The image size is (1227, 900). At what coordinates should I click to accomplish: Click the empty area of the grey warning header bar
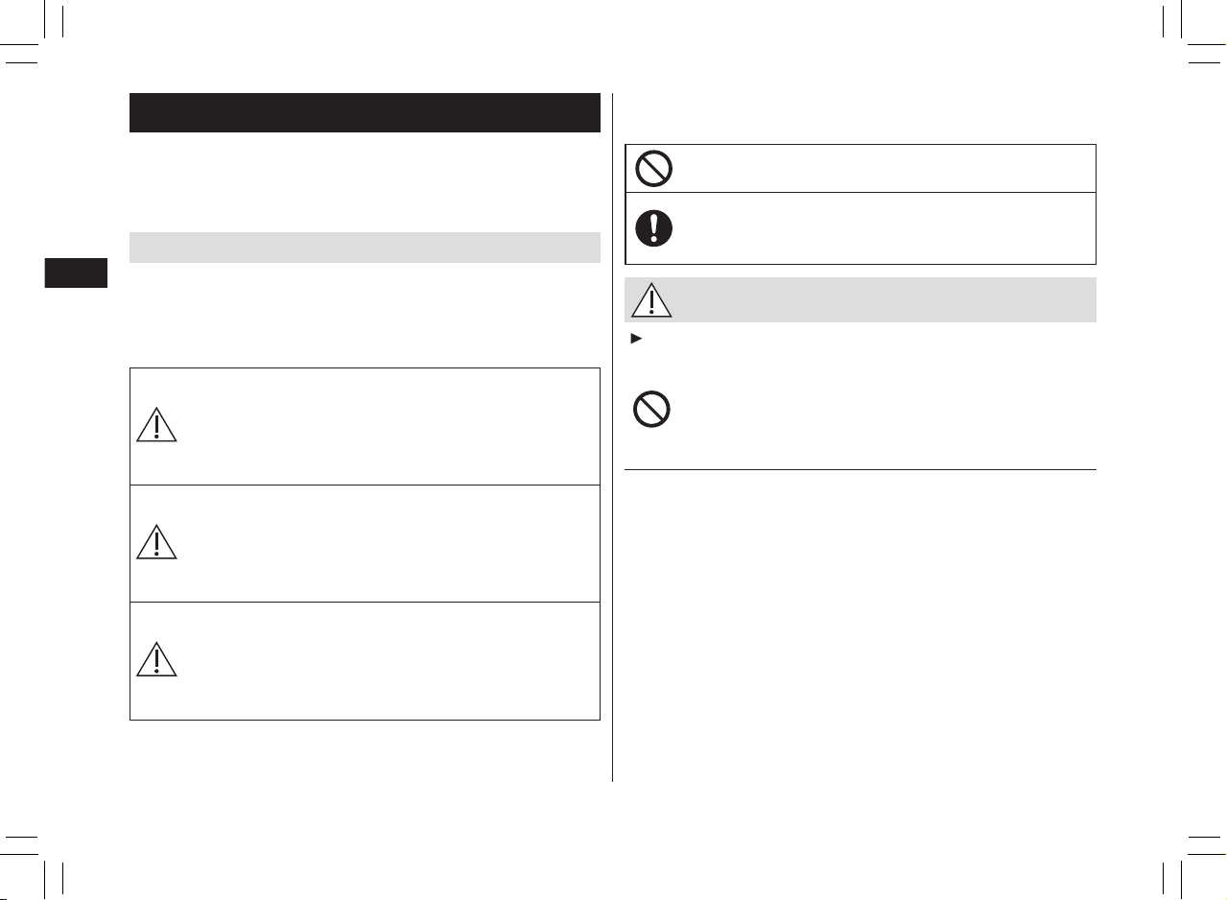point(883,300)
